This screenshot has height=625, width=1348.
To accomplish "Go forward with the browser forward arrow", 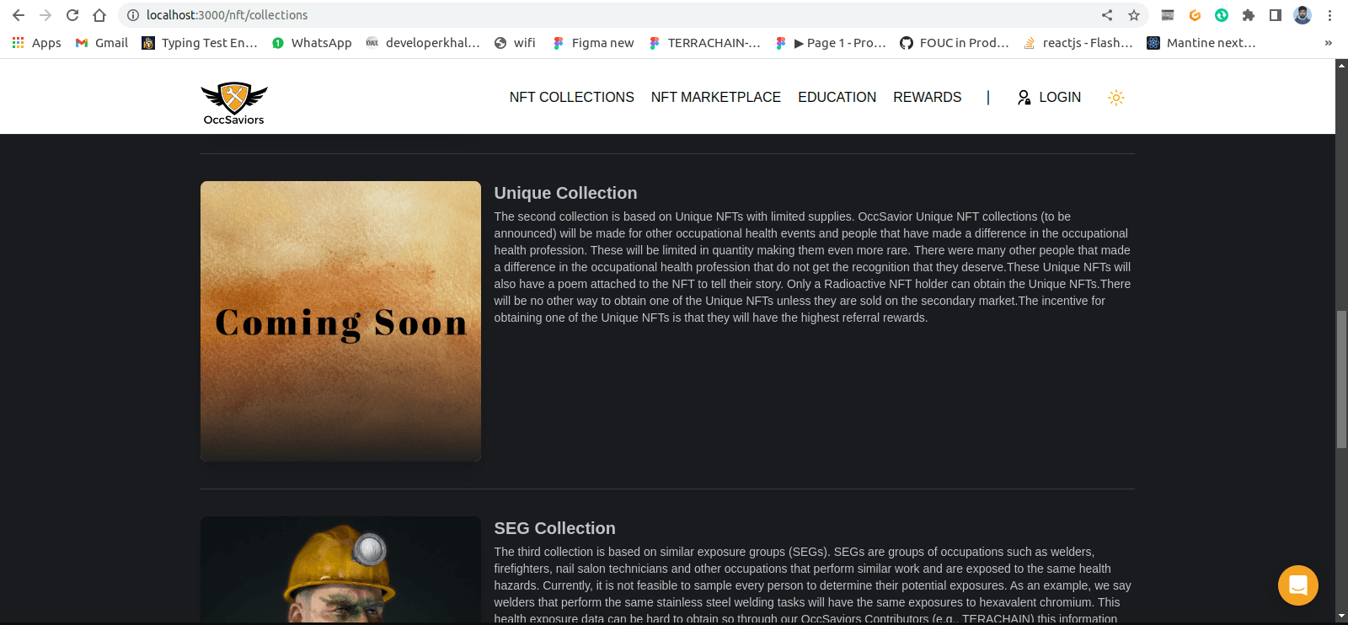I will 45,15.
